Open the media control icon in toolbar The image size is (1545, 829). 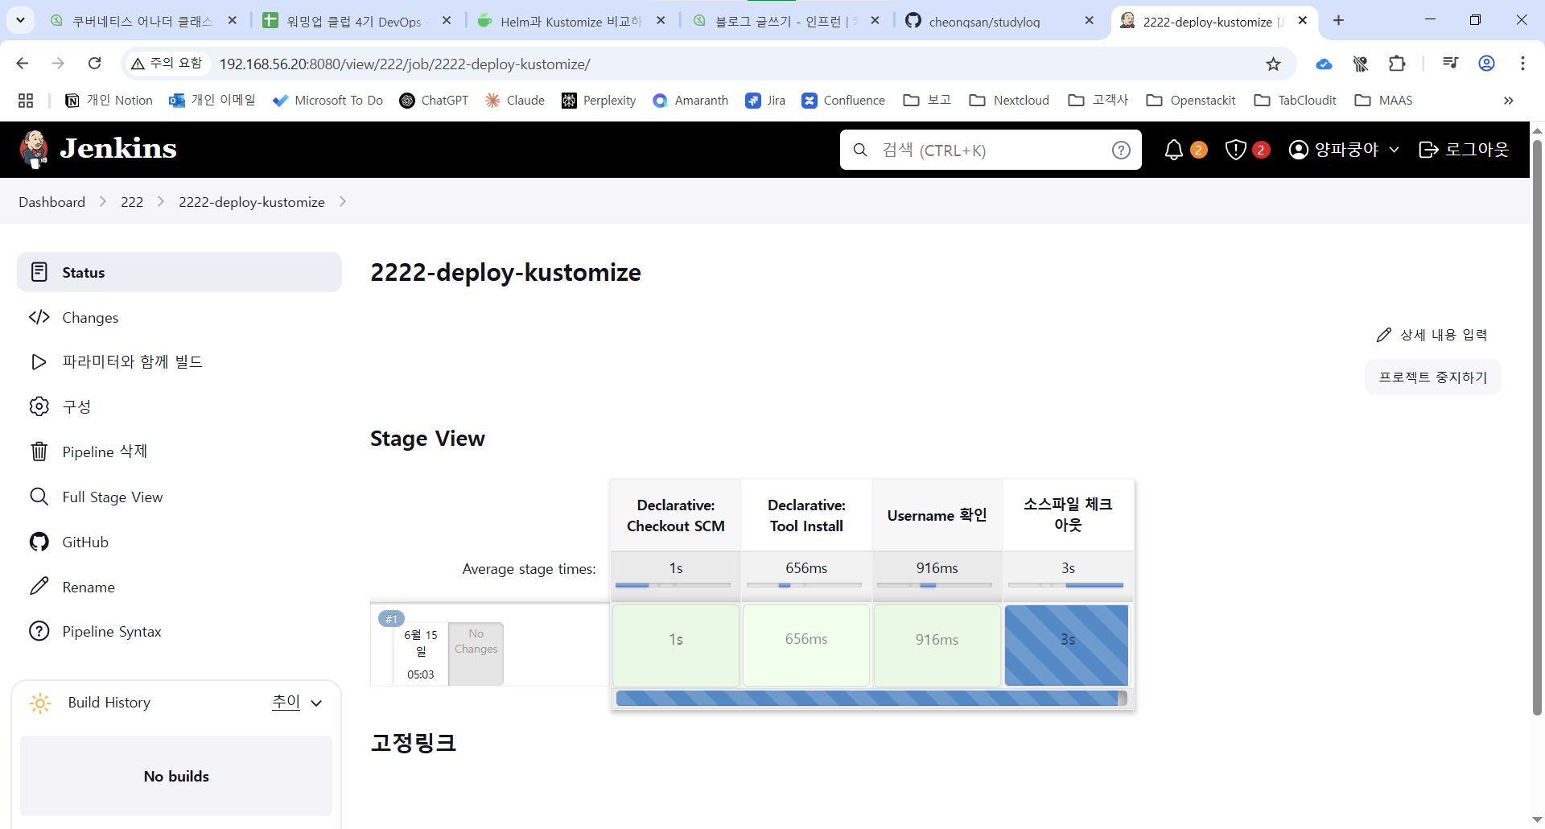[1450, 64]
